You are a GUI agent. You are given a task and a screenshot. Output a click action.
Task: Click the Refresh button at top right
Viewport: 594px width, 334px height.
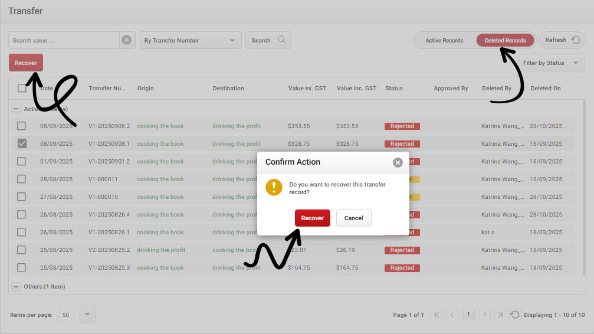coord(562,40)
